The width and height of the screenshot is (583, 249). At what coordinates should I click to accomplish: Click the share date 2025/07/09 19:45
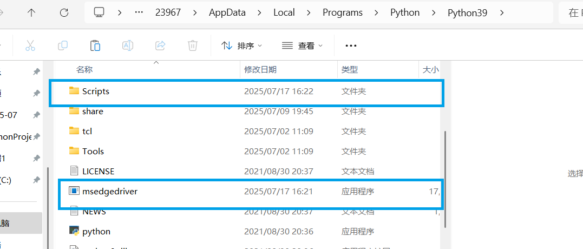(278, 111)
